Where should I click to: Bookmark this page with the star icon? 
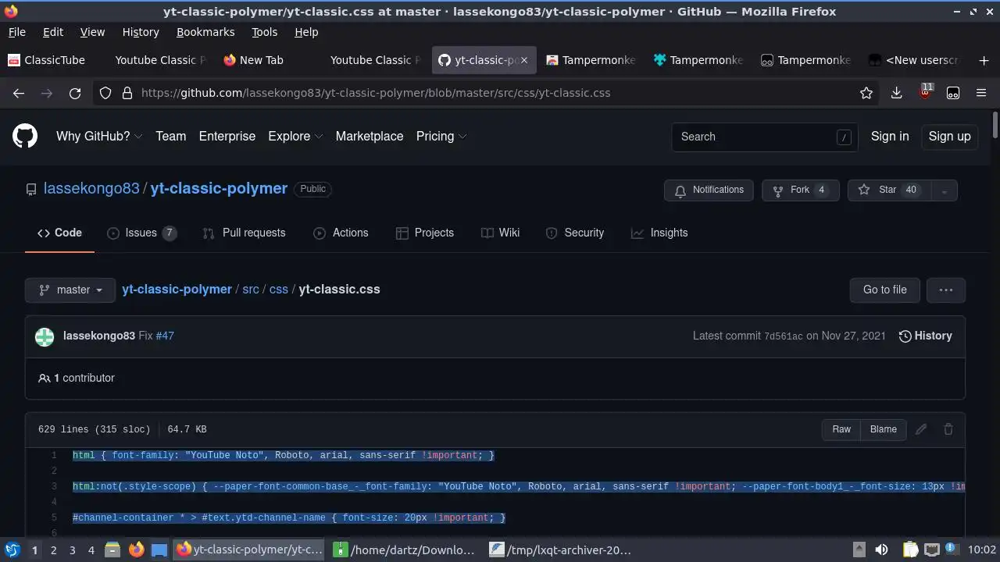pyautogui.click(x=866, y=93)
